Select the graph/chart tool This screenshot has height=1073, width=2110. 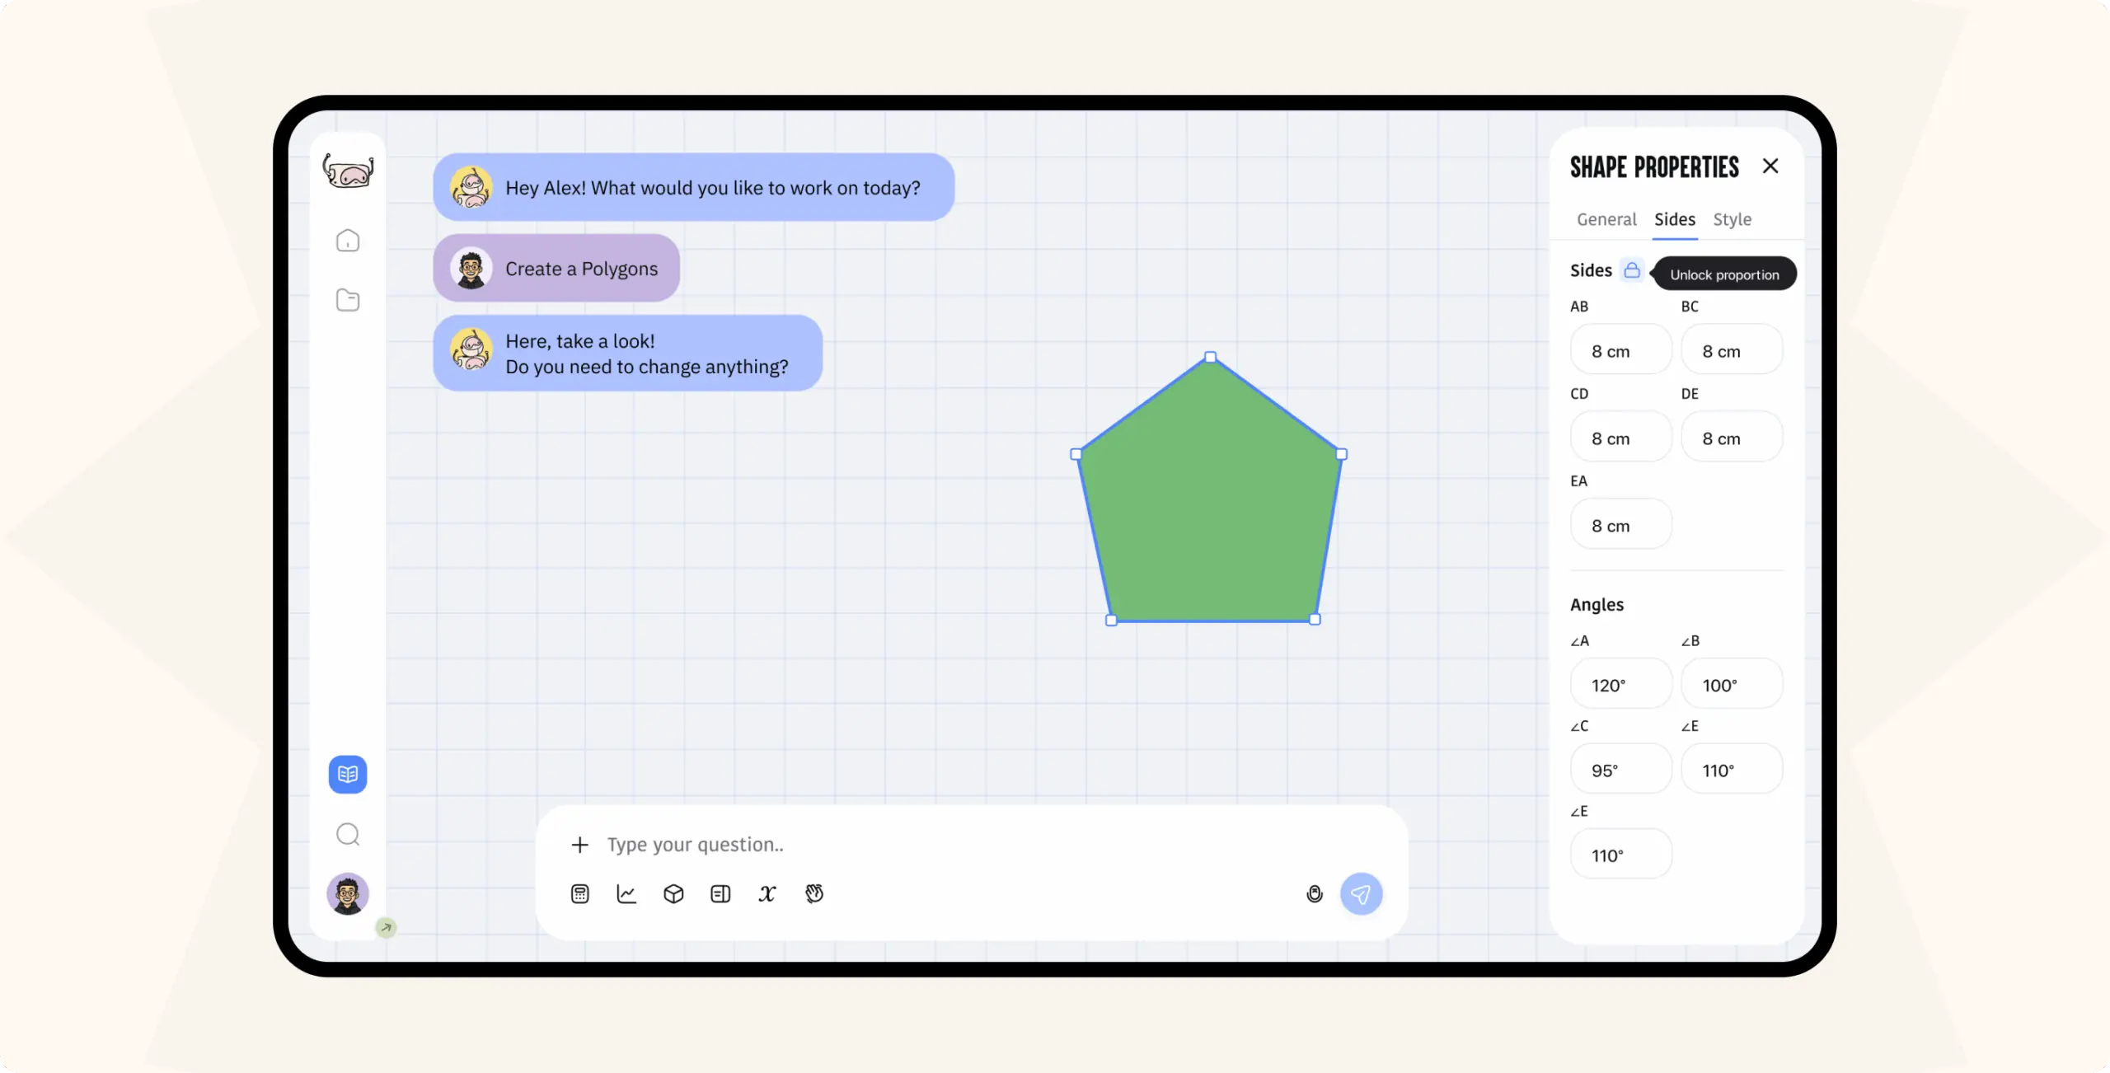tap(626, 893)
